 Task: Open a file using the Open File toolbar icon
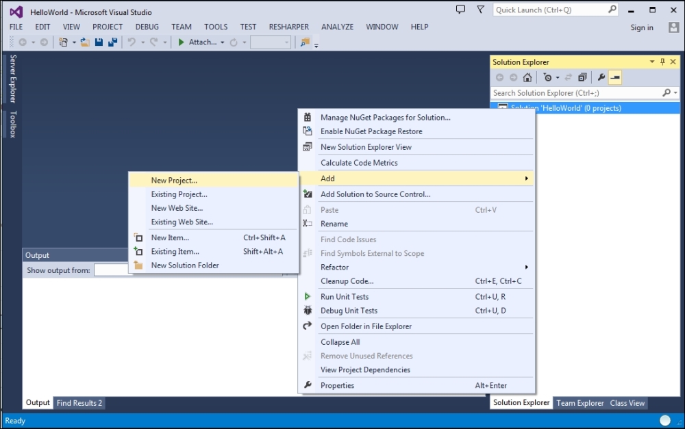(84, 42)
